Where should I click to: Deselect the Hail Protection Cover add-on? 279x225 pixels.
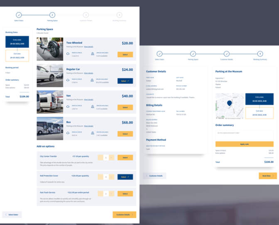(x=125, y=177)
